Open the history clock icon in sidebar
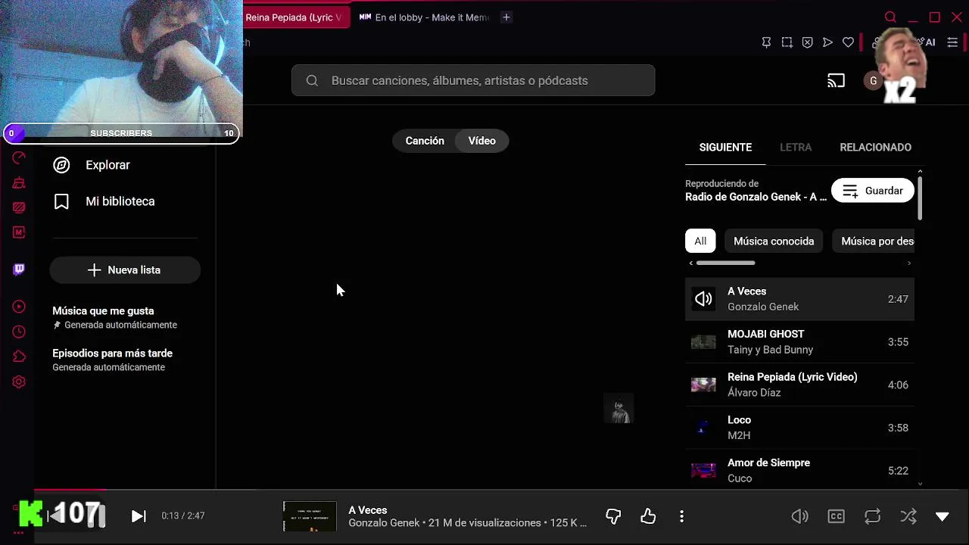The image size is (969, 545). (x=19, y=332)
